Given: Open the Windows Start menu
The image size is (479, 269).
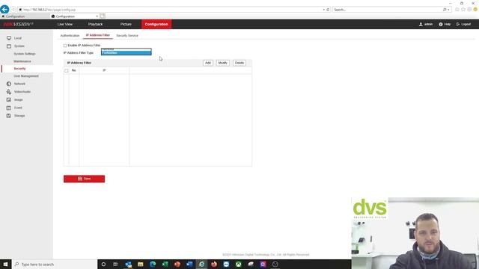Looking at the screenshot, I should [5, 264].
